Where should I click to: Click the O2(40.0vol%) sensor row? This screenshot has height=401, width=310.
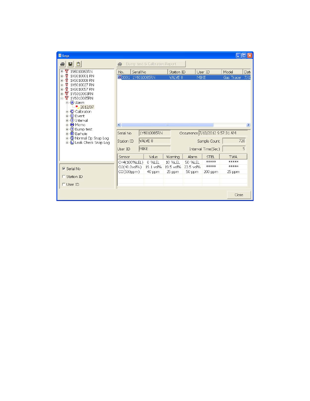point(182,167)
